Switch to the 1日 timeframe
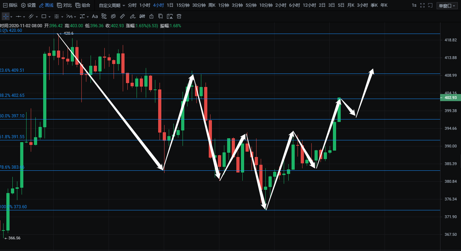The image size is (461, 251). (x=170, y=5)
